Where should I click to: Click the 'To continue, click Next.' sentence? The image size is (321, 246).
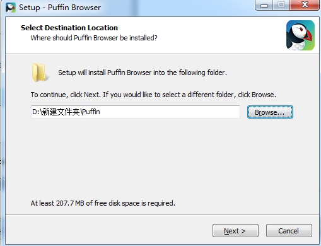66,95
